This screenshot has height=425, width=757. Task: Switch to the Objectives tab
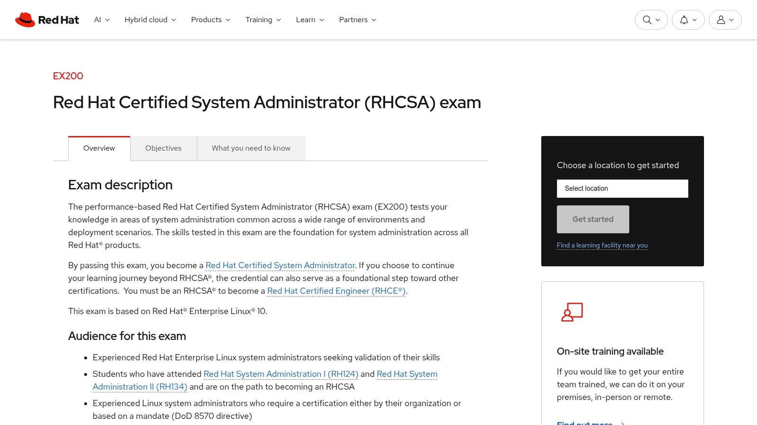pos(163,148)
